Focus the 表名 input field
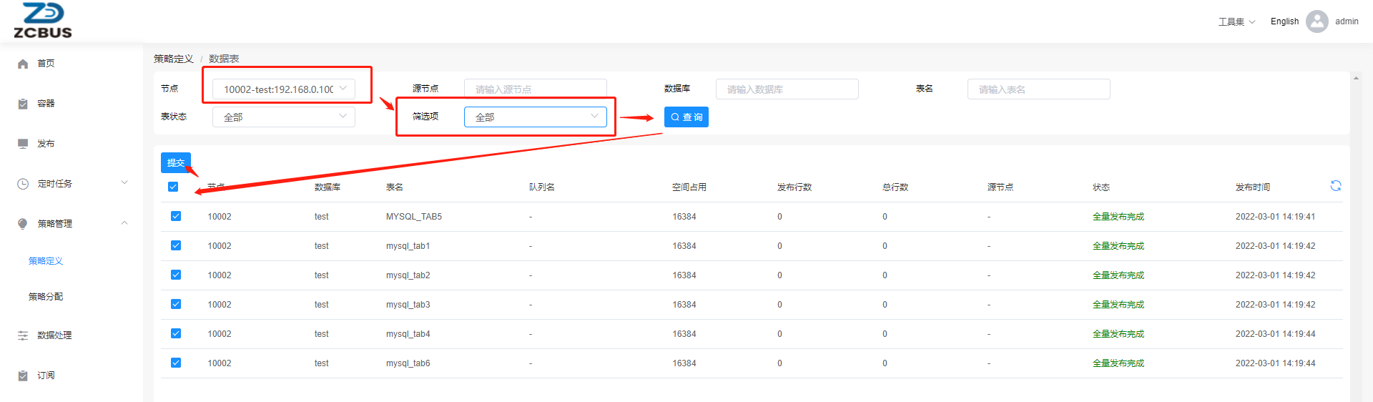 click(1038, 89)
